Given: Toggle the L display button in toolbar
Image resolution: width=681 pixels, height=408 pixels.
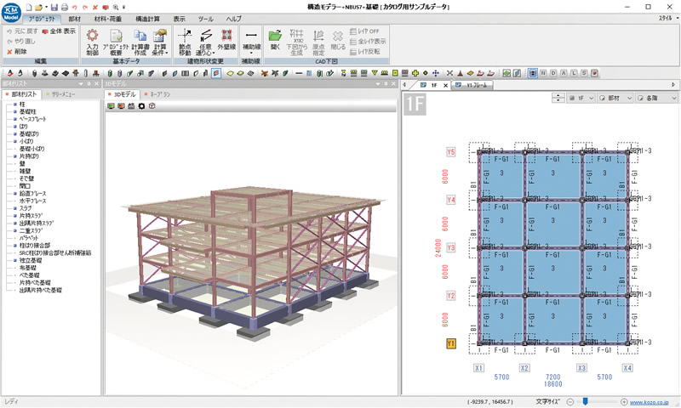Looking at the screenshot, I should click(574, 73).
